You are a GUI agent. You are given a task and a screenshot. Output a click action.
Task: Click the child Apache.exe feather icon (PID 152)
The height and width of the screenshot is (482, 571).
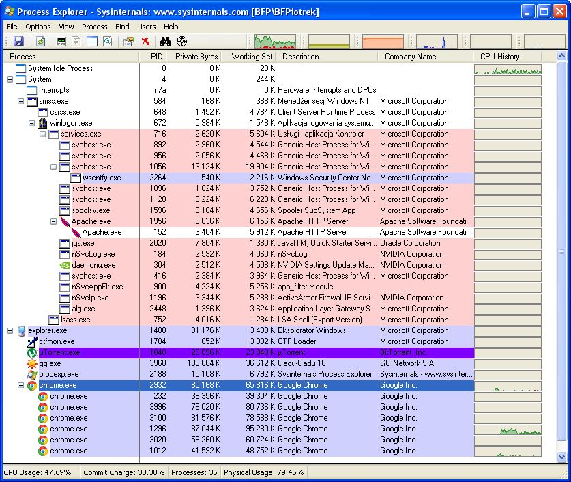tap(75, 232)
